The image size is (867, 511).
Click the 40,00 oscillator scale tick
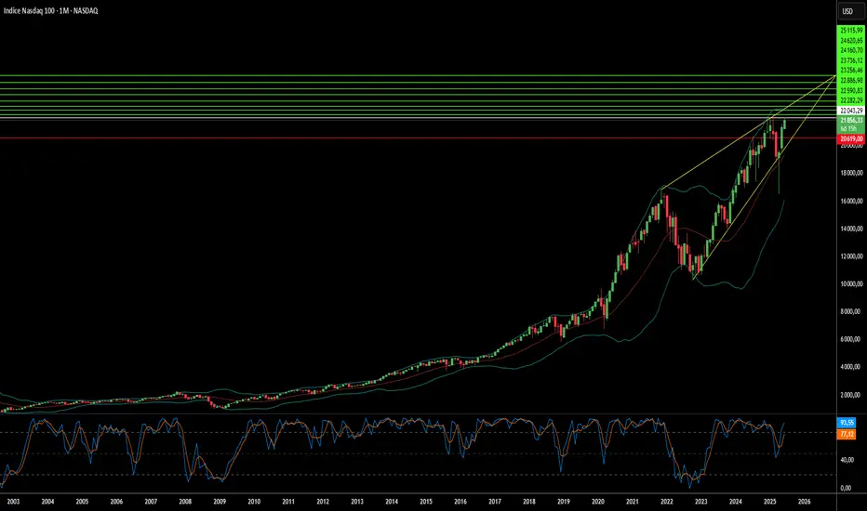(x=847, y=460)
